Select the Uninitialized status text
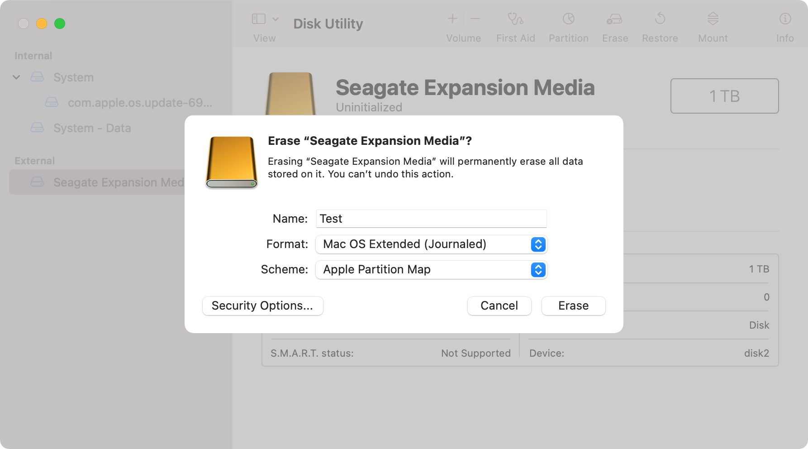 tap(369, 107)
